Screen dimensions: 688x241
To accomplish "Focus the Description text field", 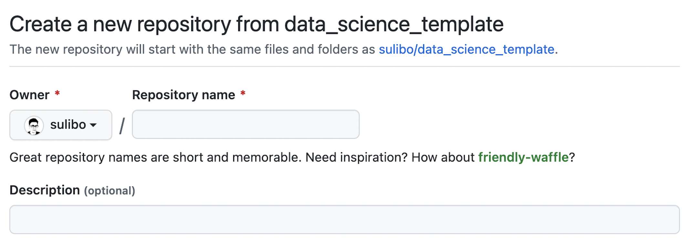I will [344, 219].
